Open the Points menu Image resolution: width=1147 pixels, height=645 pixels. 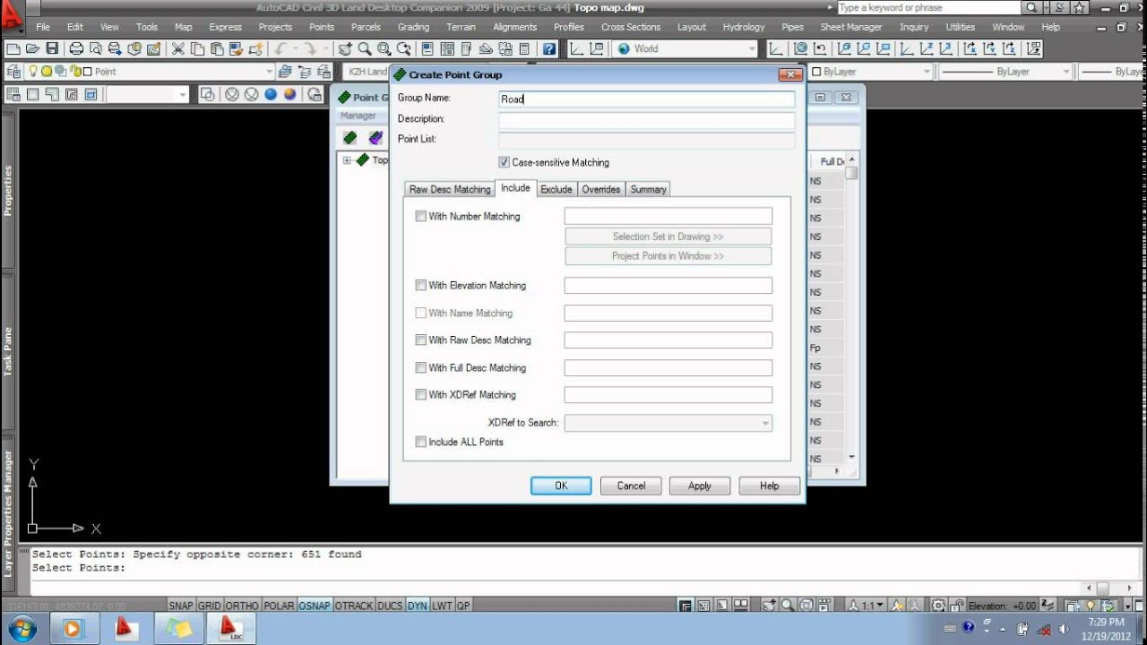click(x=322, y=27)
